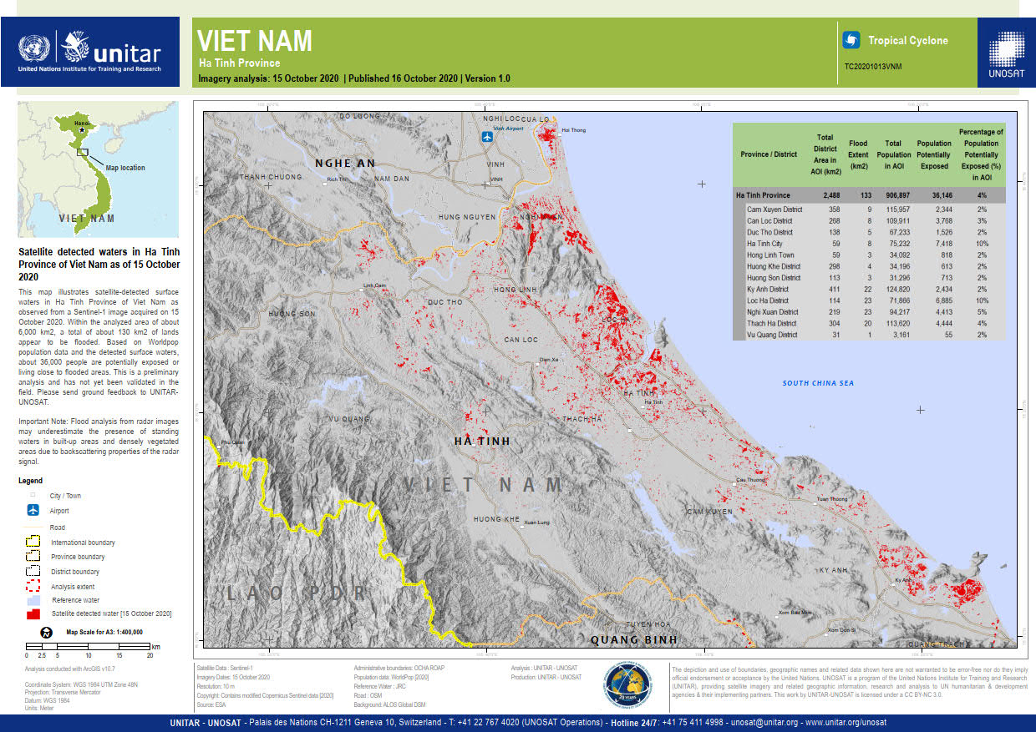Click the UNOSAT logo at top right
This screenshot has width=1036, height=732.
point(1006,52)
